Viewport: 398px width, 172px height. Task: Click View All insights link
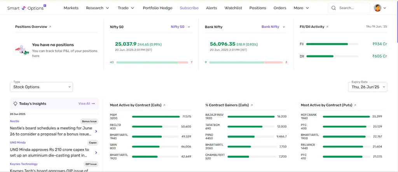click(x=87, y=103)
